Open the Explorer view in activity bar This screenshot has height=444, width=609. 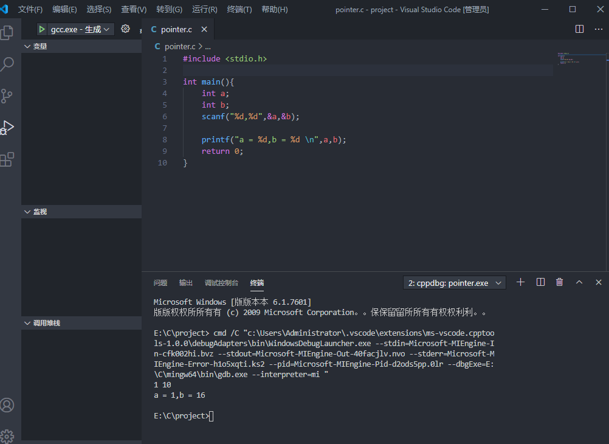[x=7, y=33]
